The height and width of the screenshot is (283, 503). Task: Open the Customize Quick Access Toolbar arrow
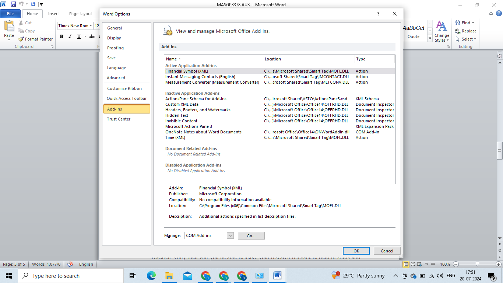41,4
